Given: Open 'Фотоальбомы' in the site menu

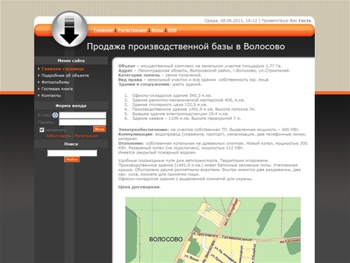Looking at the screenshot, I should (55, 82).
